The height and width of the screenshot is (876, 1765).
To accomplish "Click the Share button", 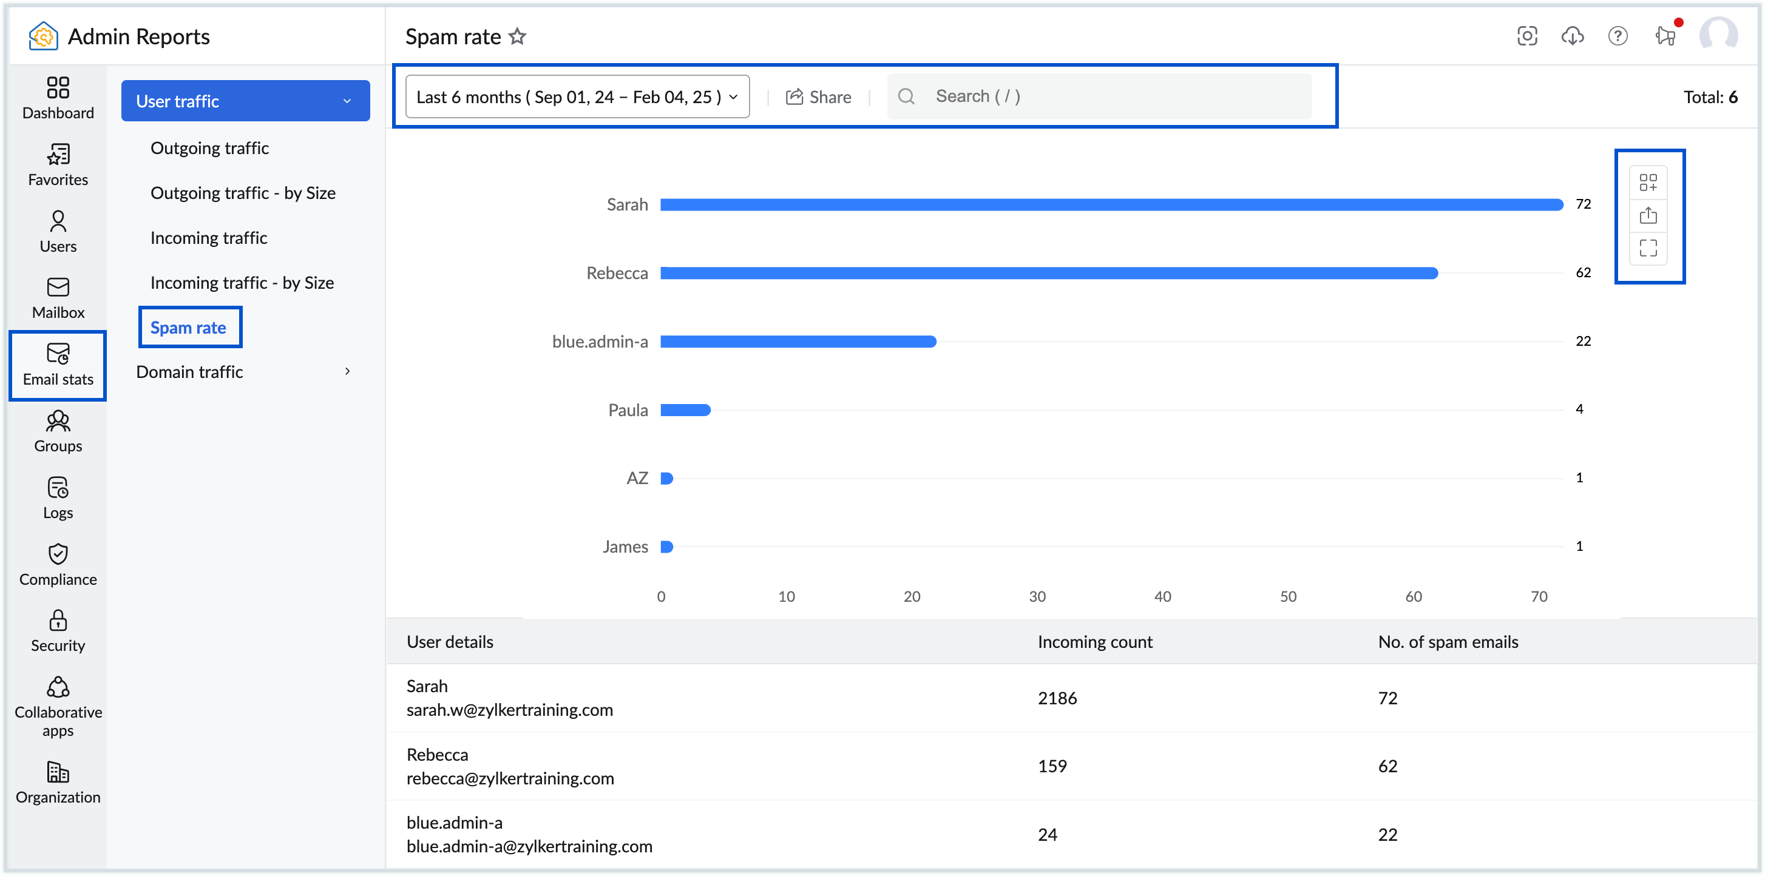I will click(819, 96).
